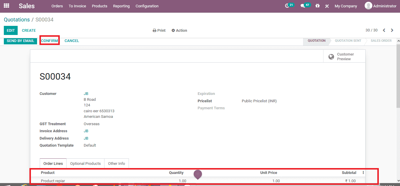Click the Administrator avatar
The height and width of the screenshot is (186, 400).
pyautogui.click(x=368, y=6)
